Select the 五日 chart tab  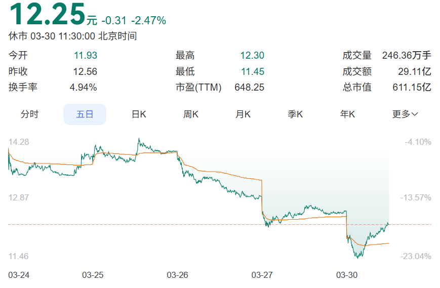(85, 114)
